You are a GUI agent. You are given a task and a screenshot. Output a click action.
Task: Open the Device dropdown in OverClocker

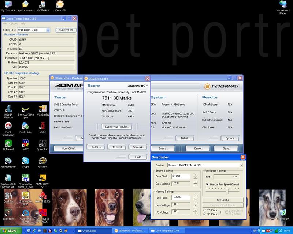pyautogui.click(x=241, y=165)
